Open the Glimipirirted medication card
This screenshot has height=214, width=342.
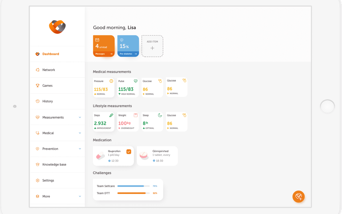tap(157, 156)
